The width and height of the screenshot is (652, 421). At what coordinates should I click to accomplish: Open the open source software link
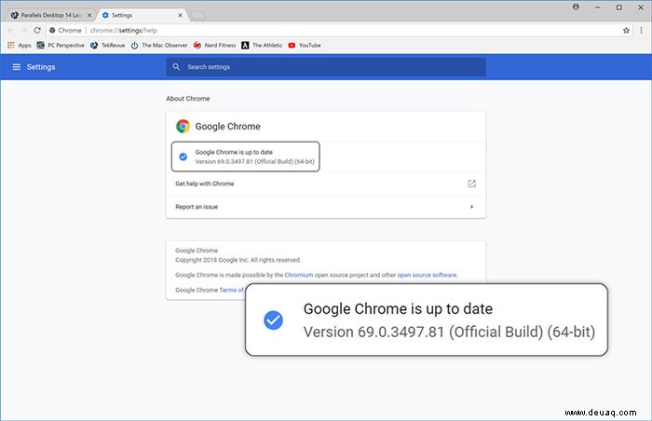(427, 275)
